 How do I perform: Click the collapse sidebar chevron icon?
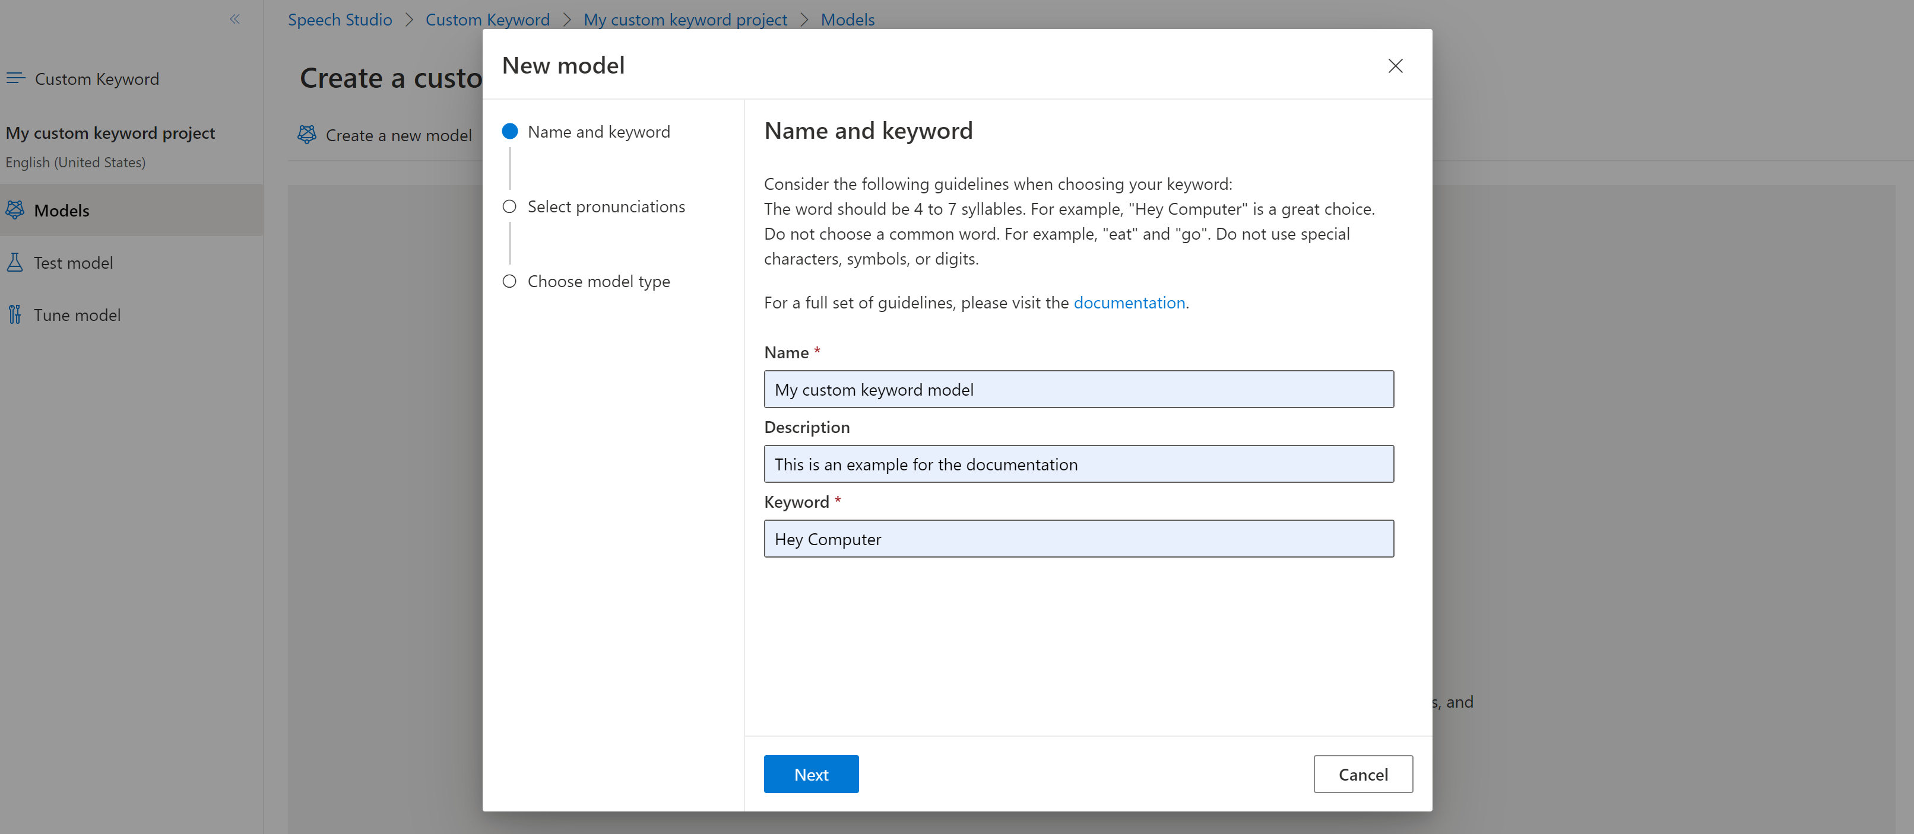click(235, 20)
